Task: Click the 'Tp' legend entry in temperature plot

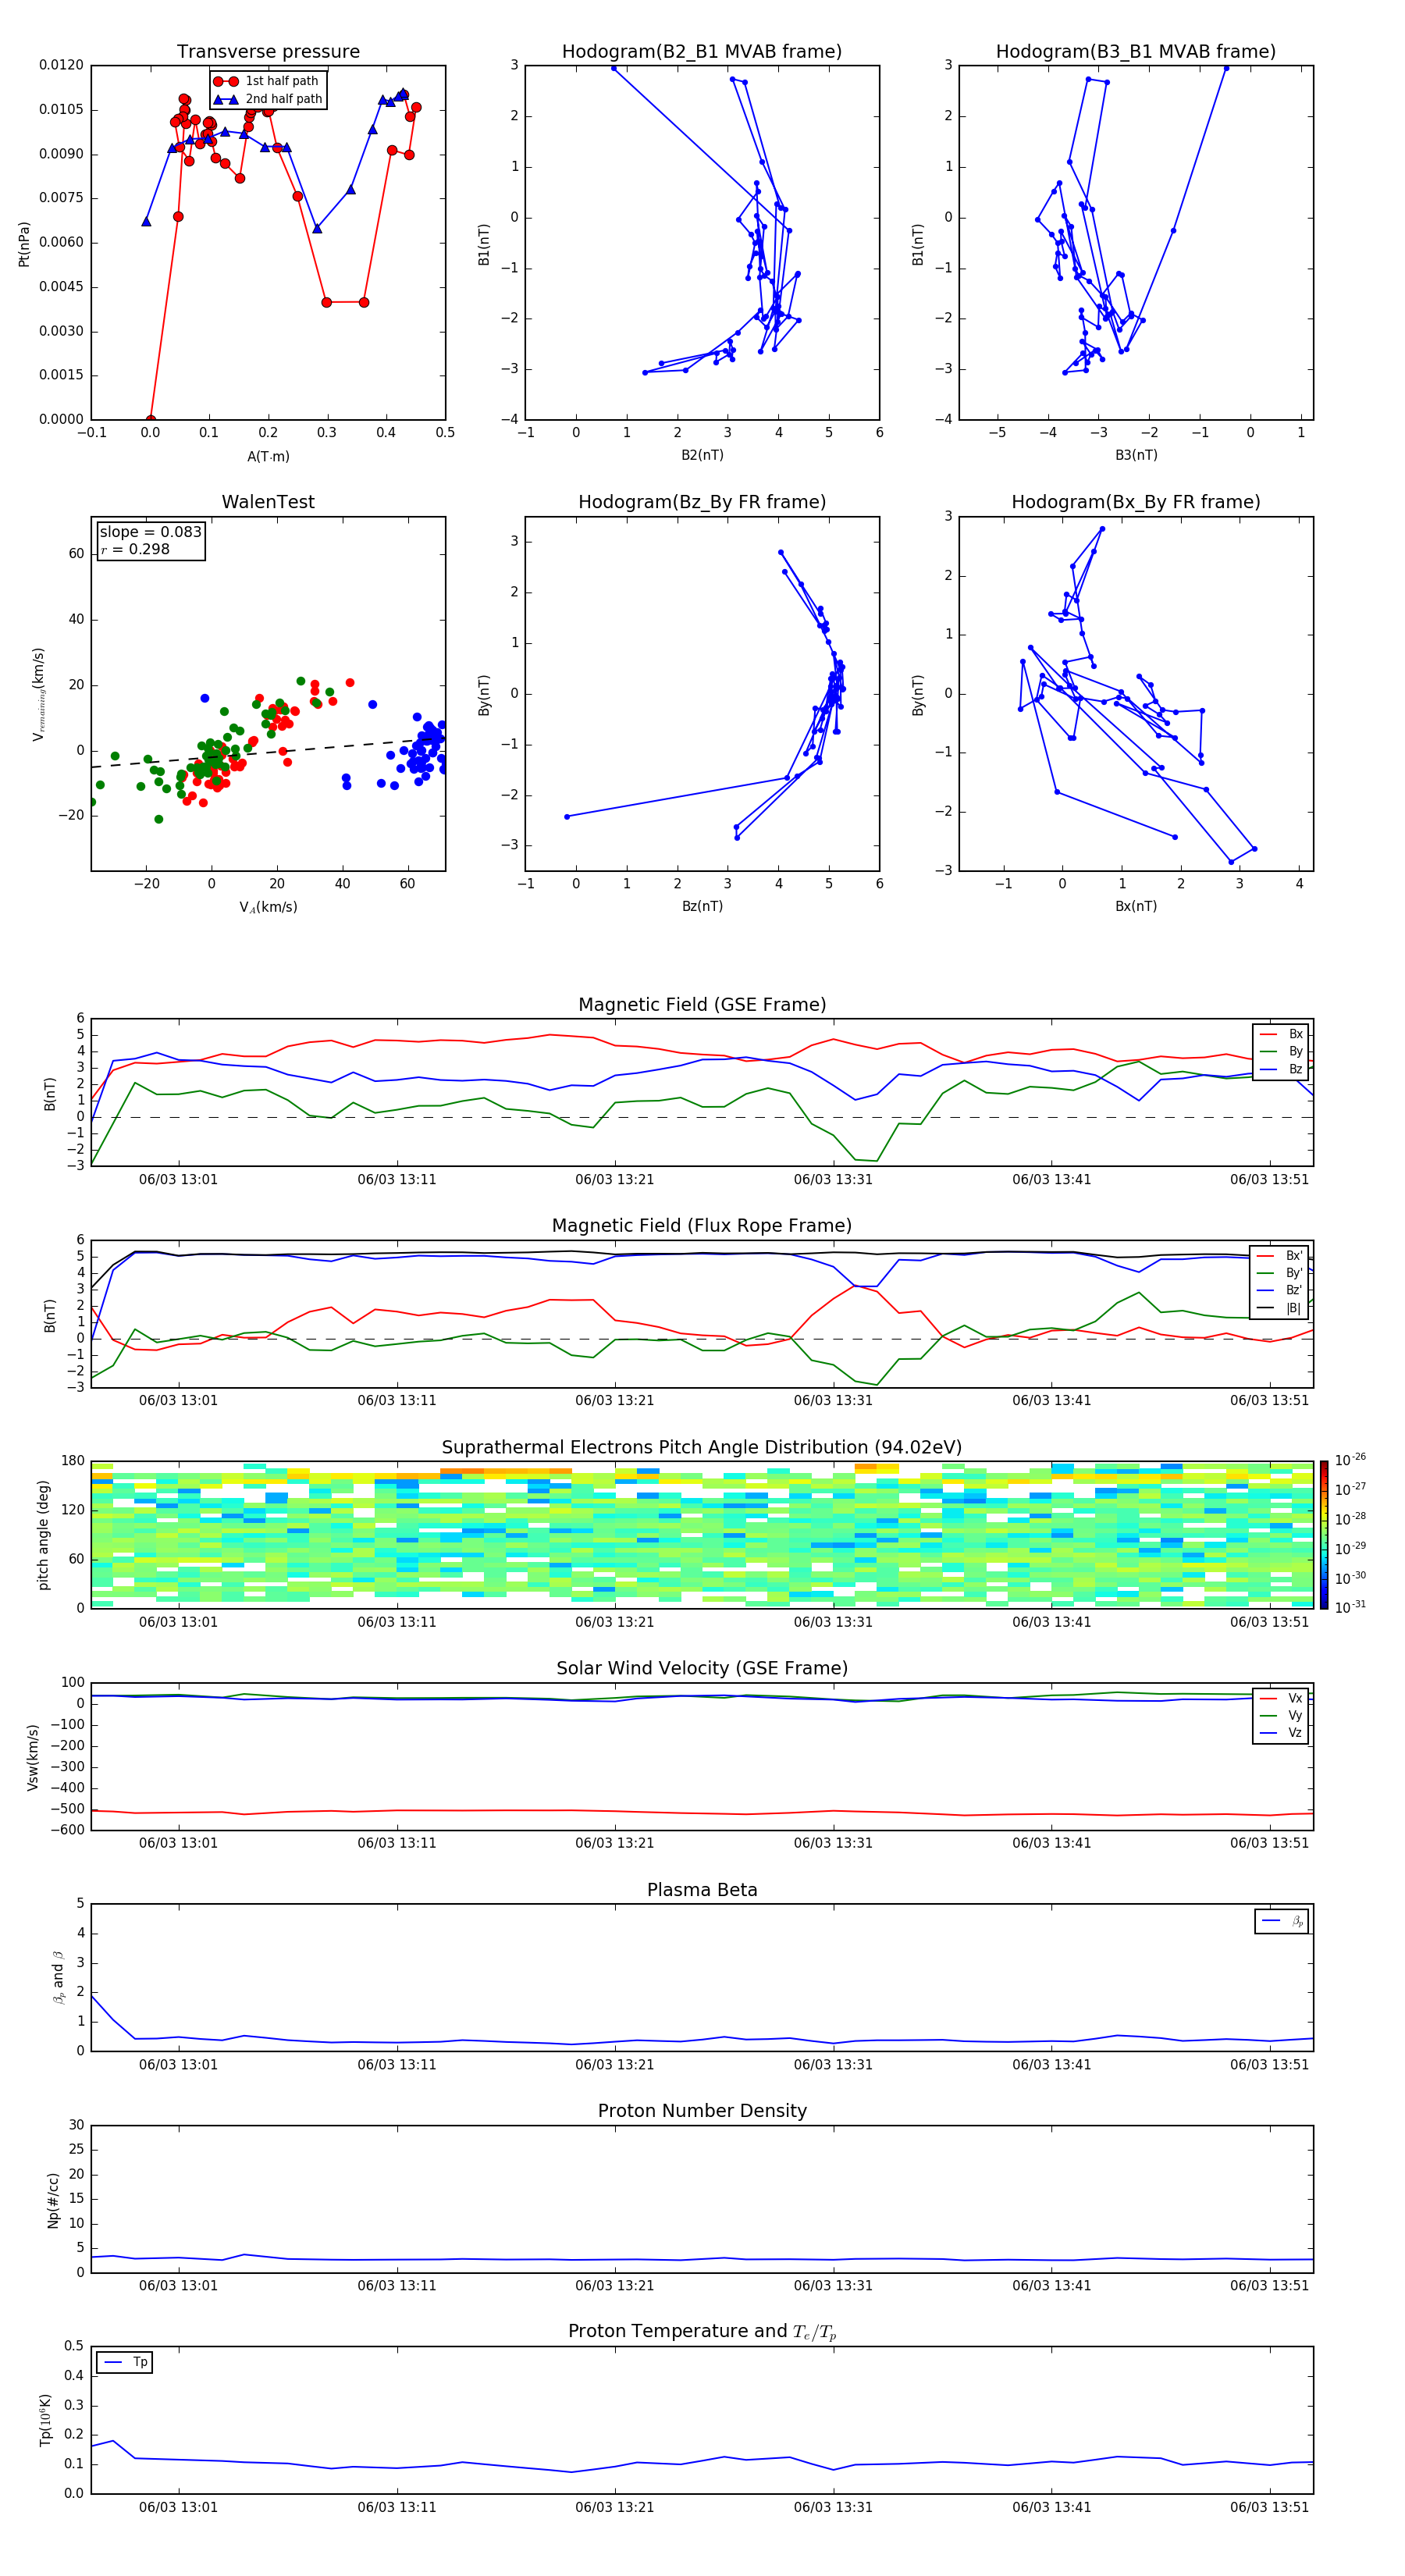Action: pos(125,2362)
